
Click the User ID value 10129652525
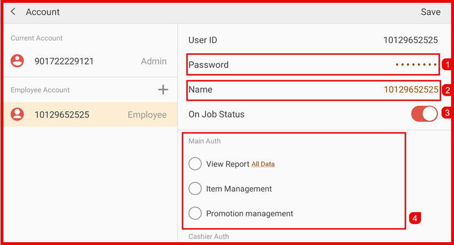[x=411, y=40]
